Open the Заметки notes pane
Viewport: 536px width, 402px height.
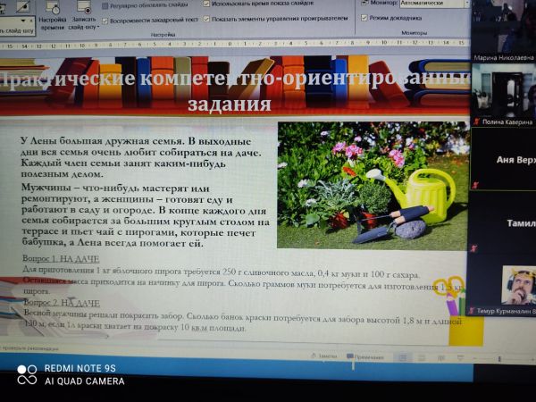pos(323,356)
